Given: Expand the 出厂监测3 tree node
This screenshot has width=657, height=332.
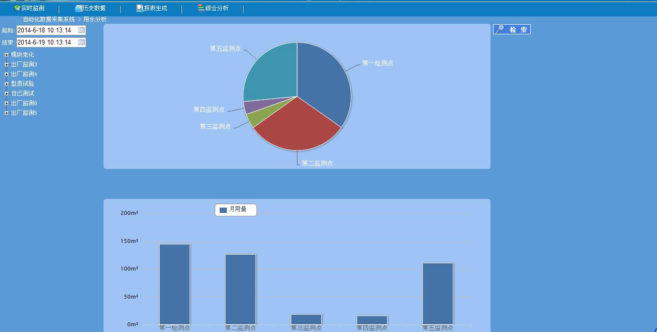Looking at the screenshot, I should point(6,64).
